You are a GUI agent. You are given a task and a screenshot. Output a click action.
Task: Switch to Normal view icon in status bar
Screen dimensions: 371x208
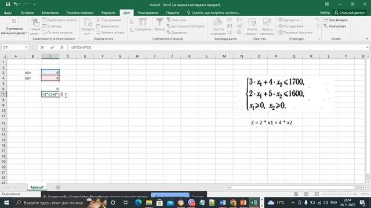296,194
